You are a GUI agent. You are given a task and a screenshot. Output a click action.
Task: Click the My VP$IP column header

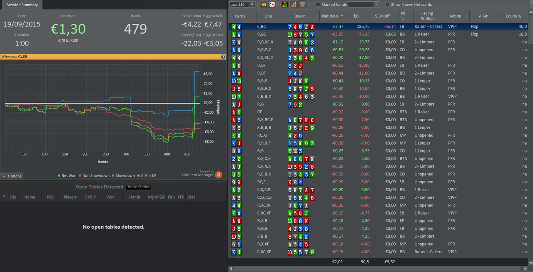(x=157, y=197)
